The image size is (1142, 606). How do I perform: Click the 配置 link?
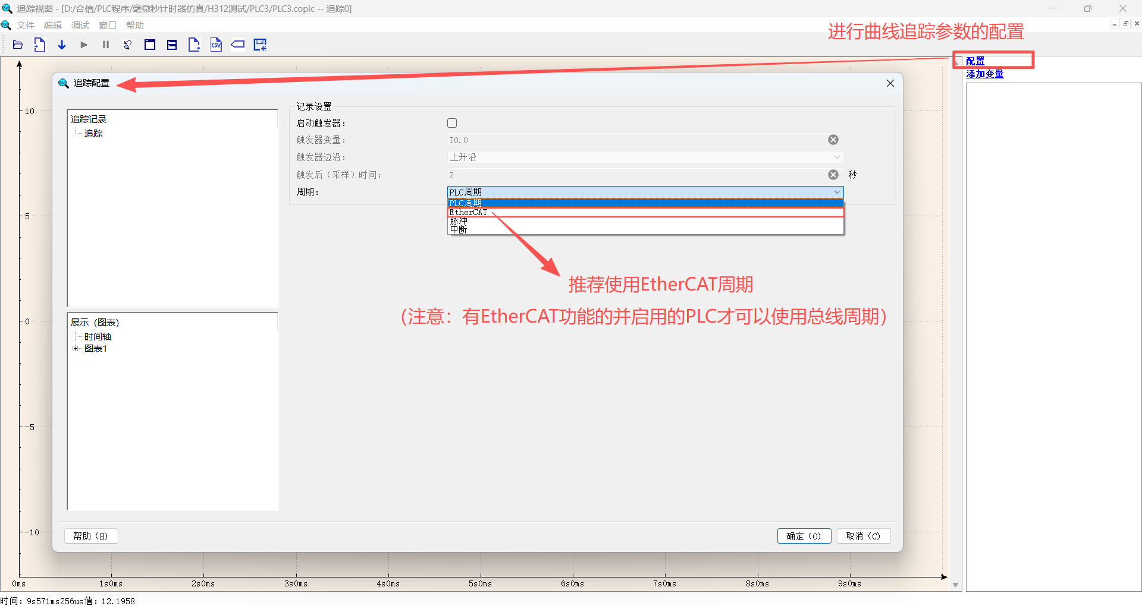(x=975, y=61)
